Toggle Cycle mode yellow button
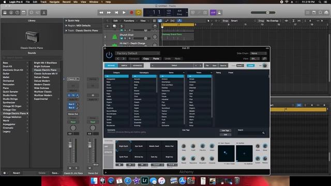Screen dimensions: 331x186 coord(139,12)
